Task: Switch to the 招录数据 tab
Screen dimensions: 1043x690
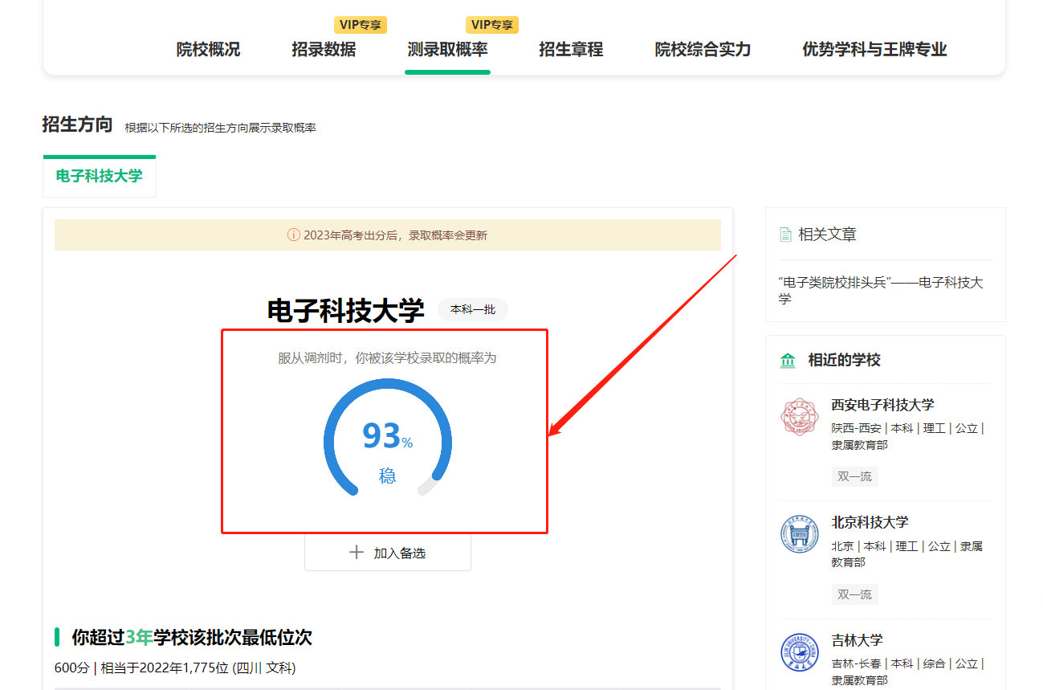Action: (x=324, y=50)
